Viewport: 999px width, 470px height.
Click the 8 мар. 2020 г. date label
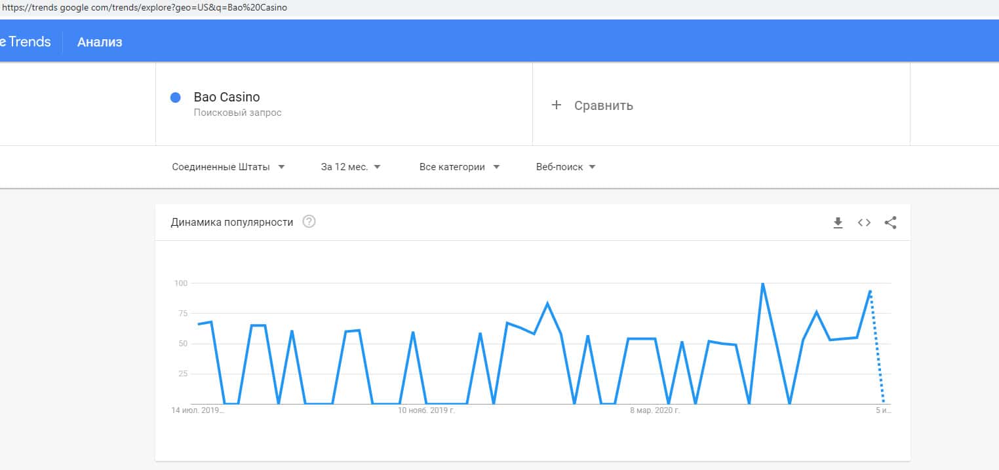point(655,411)
